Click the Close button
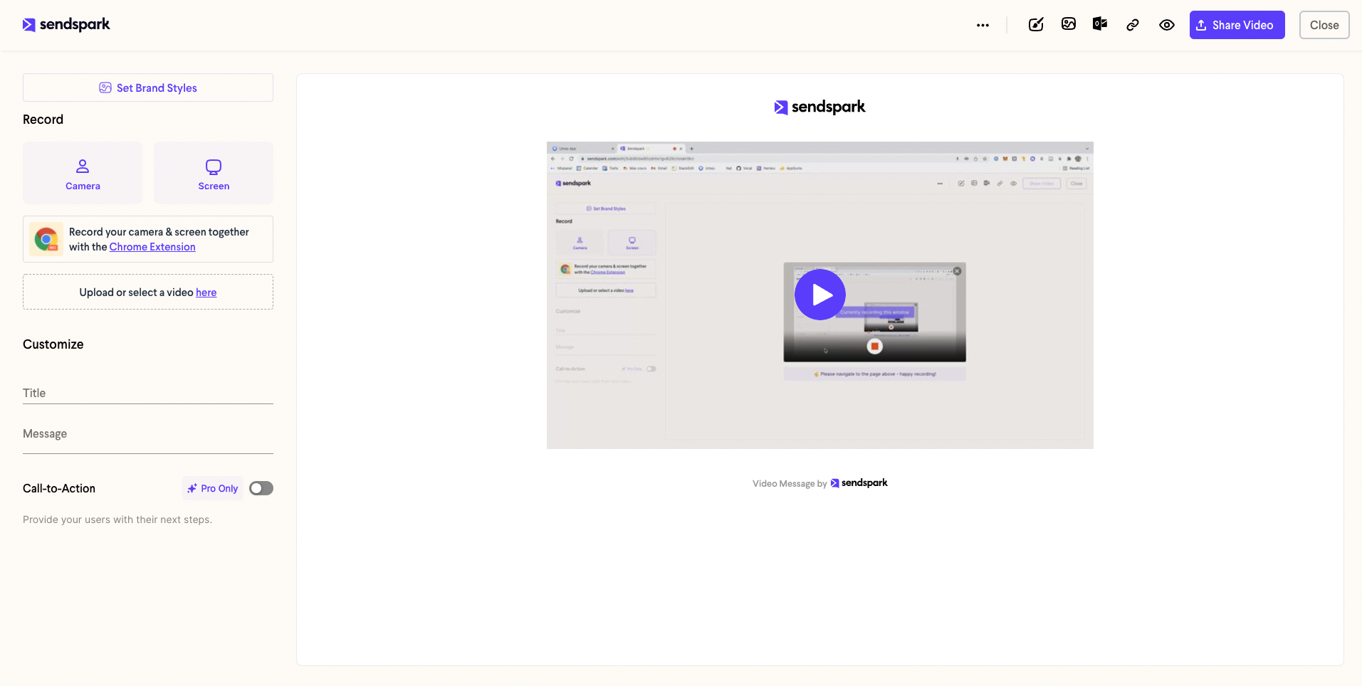The height and width of the screenshot is (686, 1362). 1324,25
